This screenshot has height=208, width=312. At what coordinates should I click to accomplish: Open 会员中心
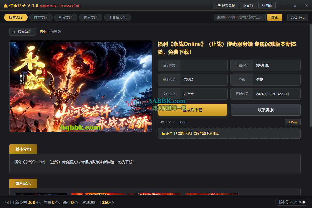pos(297,17)
